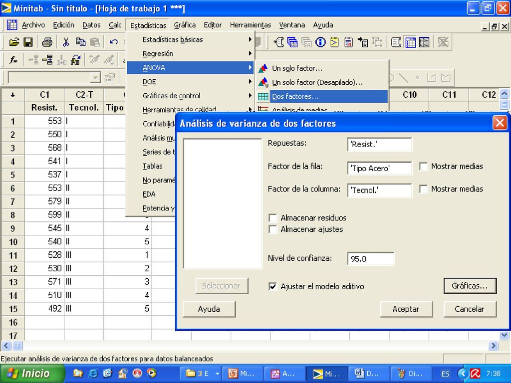The image size is (511, 383).
Task: Click cell with value 599
Action: click(x=44, y=215)
